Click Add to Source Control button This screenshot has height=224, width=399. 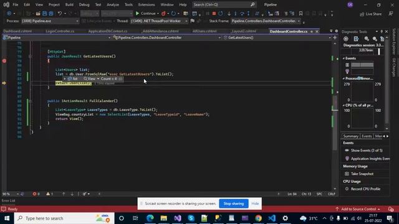358,209
